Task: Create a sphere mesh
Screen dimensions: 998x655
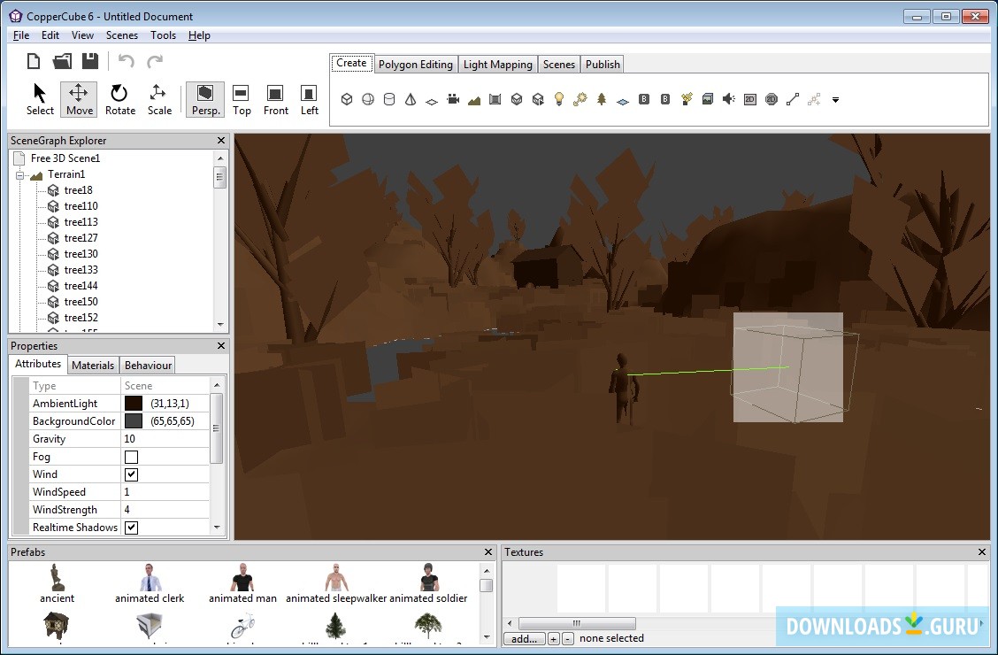Action: (x=368, y=99)
